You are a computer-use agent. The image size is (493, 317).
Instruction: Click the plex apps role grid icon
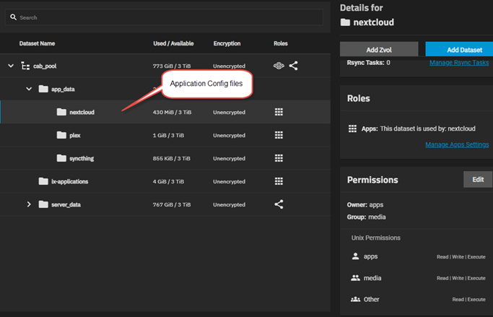point(279,135)
